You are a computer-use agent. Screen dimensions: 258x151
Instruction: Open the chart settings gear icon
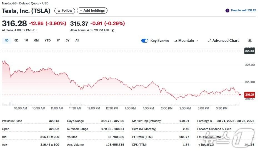[250, 41]
